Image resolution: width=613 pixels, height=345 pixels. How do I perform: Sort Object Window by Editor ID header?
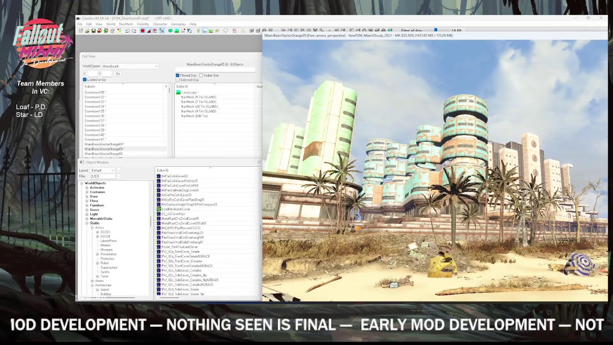pyautogui.click(x=208, y=170)
